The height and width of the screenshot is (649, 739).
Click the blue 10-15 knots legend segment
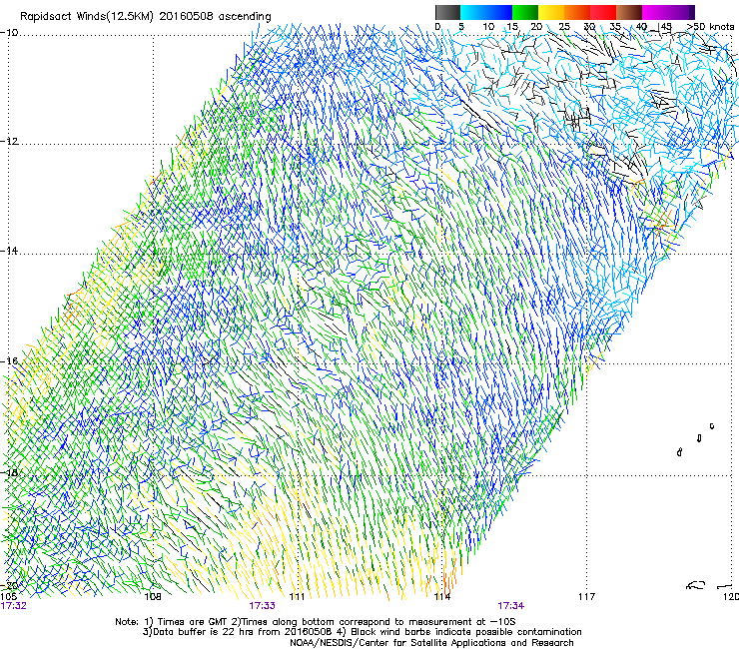(x=499, y=12)
